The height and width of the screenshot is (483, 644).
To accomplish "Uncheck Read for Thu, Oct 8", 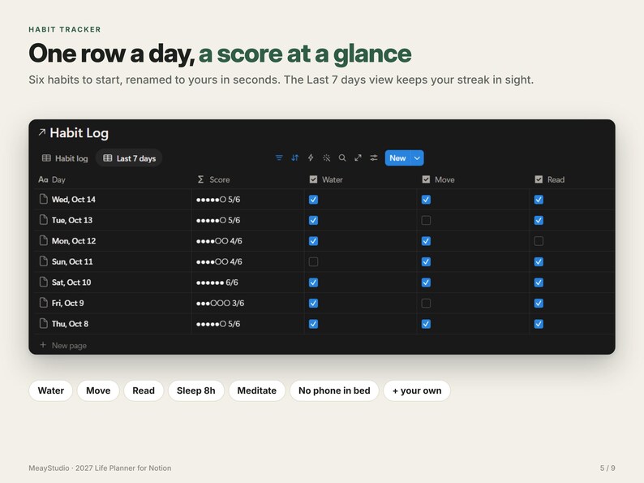I will (x=539, y=324).
